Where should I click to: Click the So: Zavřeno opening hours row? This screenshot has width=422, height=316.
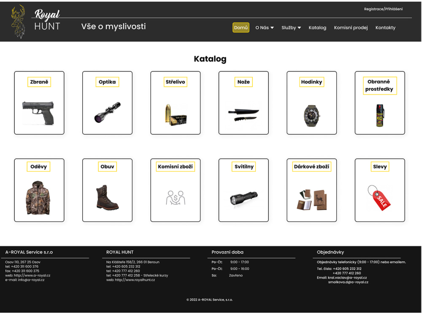point(227,276)
